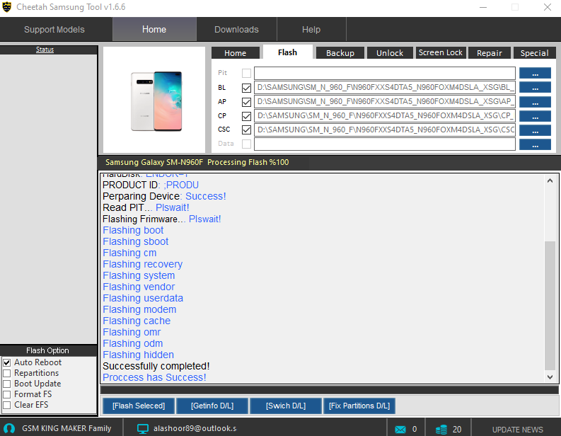561x436 pixels.
Task: Enable the Repartitions option
Action: point(7,373)
